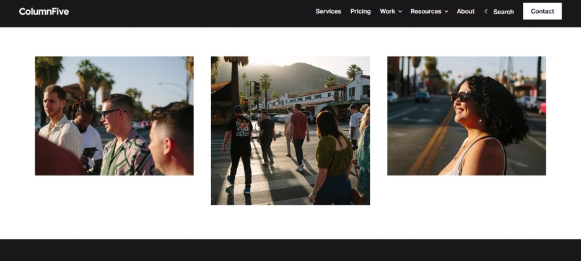Click the white Contact button

[x=542, y=11]
